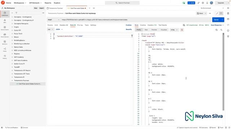Select Pretty response view

[139, 30]
